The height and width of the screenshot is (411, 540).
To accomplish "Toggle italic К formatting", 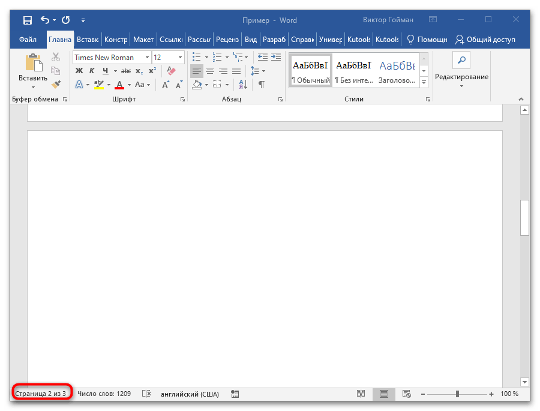I will [92, 71].
